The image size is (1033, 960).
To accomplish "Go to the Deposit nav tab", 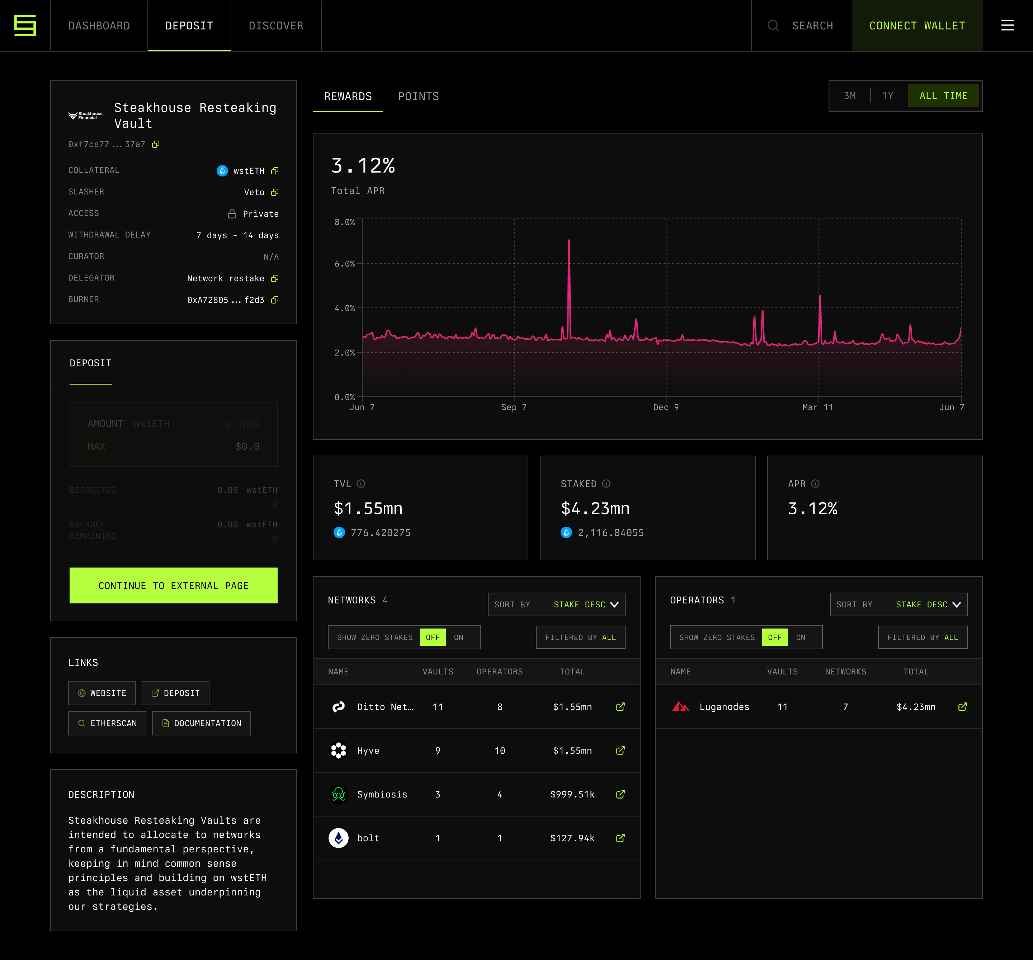I will pyautogui.click(x=190, y=25).
